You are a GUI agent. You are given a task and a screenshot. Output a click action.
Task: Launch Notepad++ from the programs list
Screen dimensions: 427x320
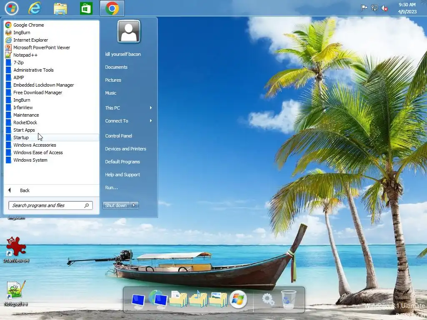point(52,55)
